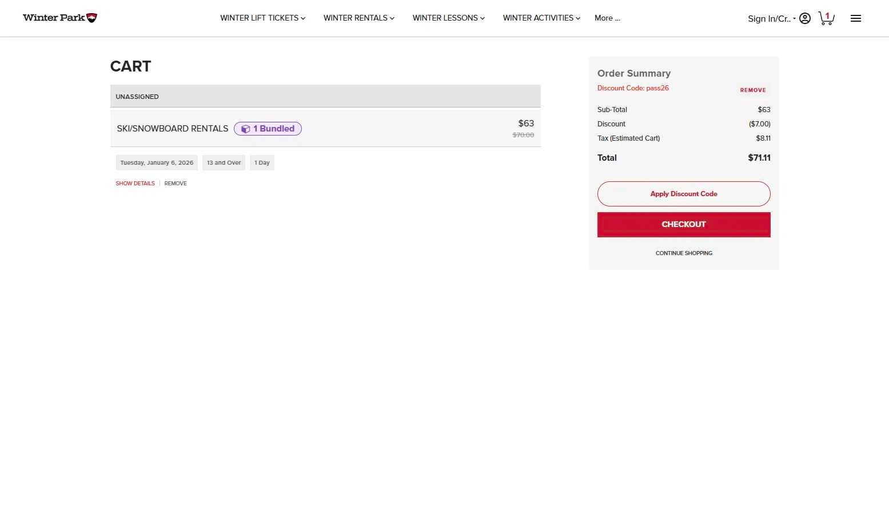
Task: Click the Ski/Snowboard Rentals title
Action: [x=173, y=129]
